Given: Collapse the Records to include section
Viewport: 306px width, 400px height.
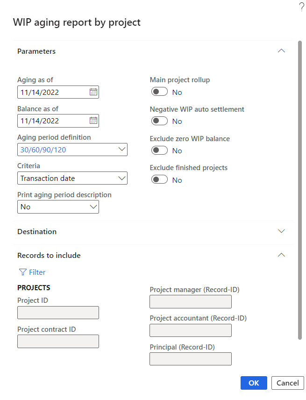Looking at the screenshot, I should point(281,255).
